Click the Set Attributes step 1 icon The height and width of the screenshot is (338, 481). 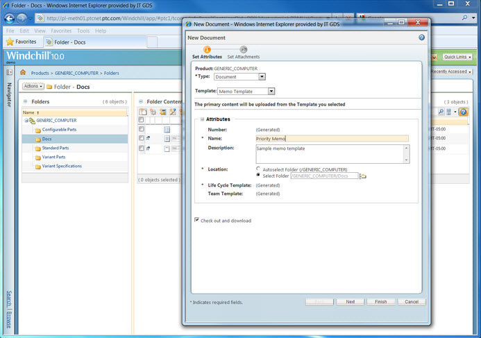click(207, 49)
